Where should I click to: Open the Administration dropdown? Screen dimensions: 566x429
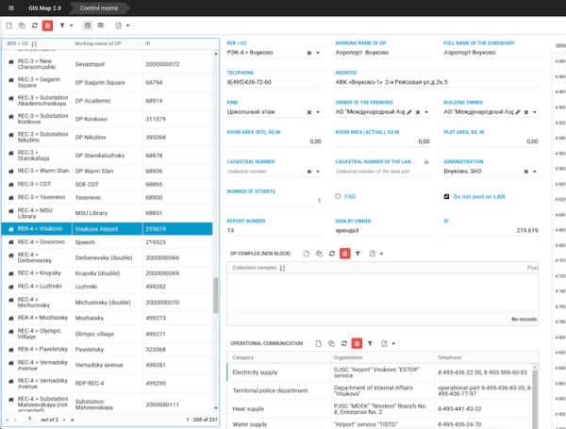533,172
